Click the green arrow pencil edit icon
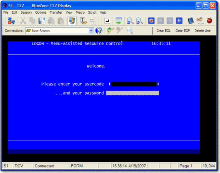Screen dimensions: 220x173 (x=110, y=30)
